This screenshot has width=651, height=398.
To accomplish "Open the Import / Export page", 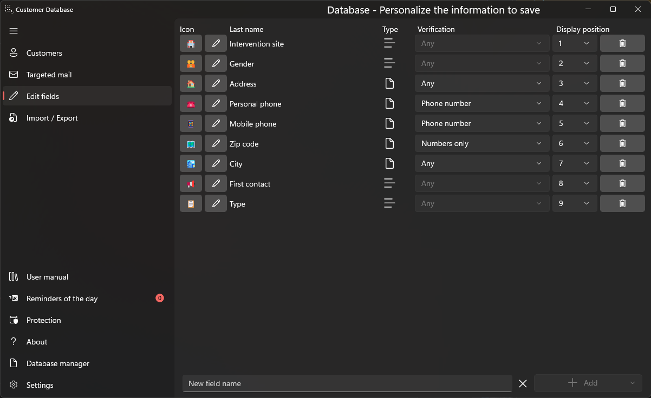I will [52, 118].
